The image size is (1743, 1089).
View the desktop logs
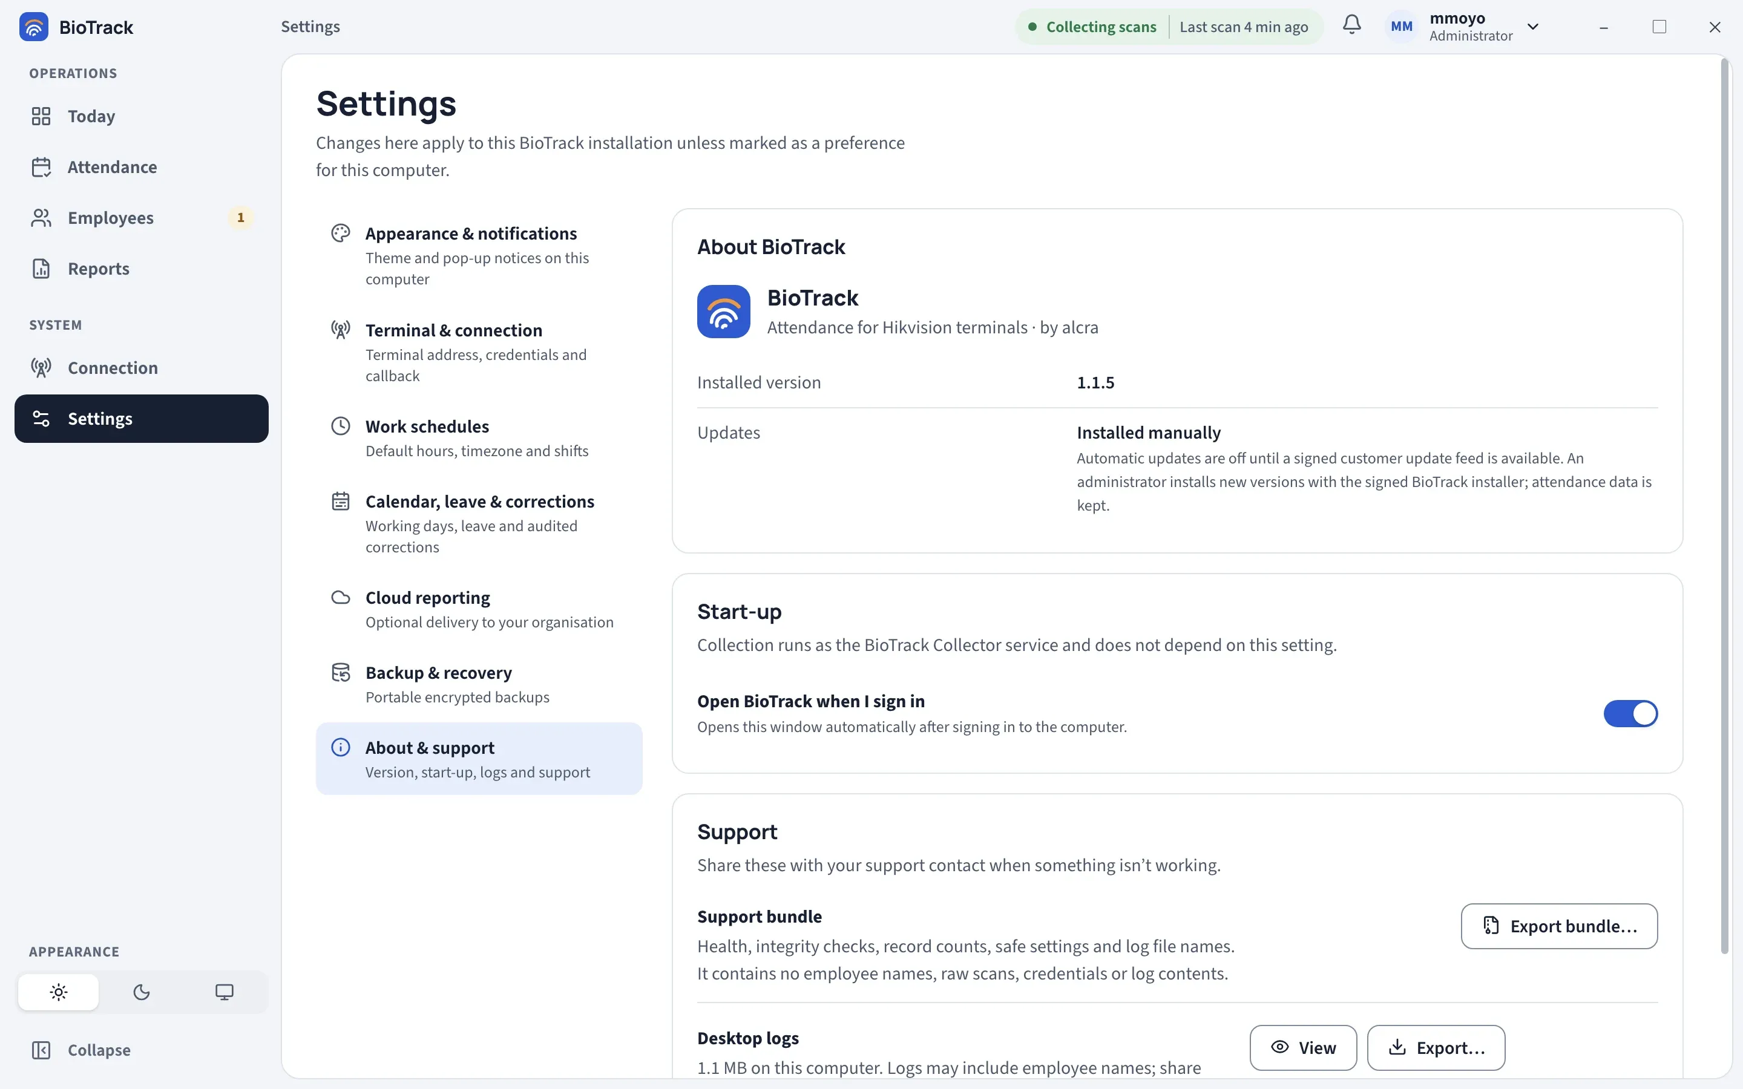coord(1303,1048)
